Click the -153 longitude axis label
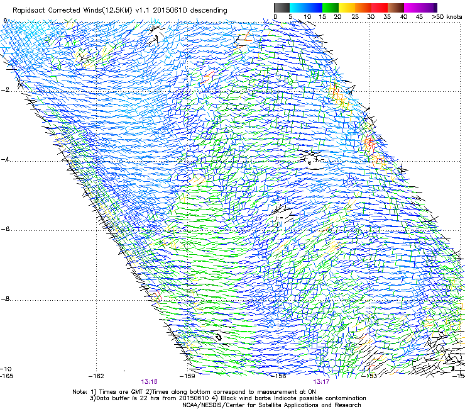 point(369,376)
